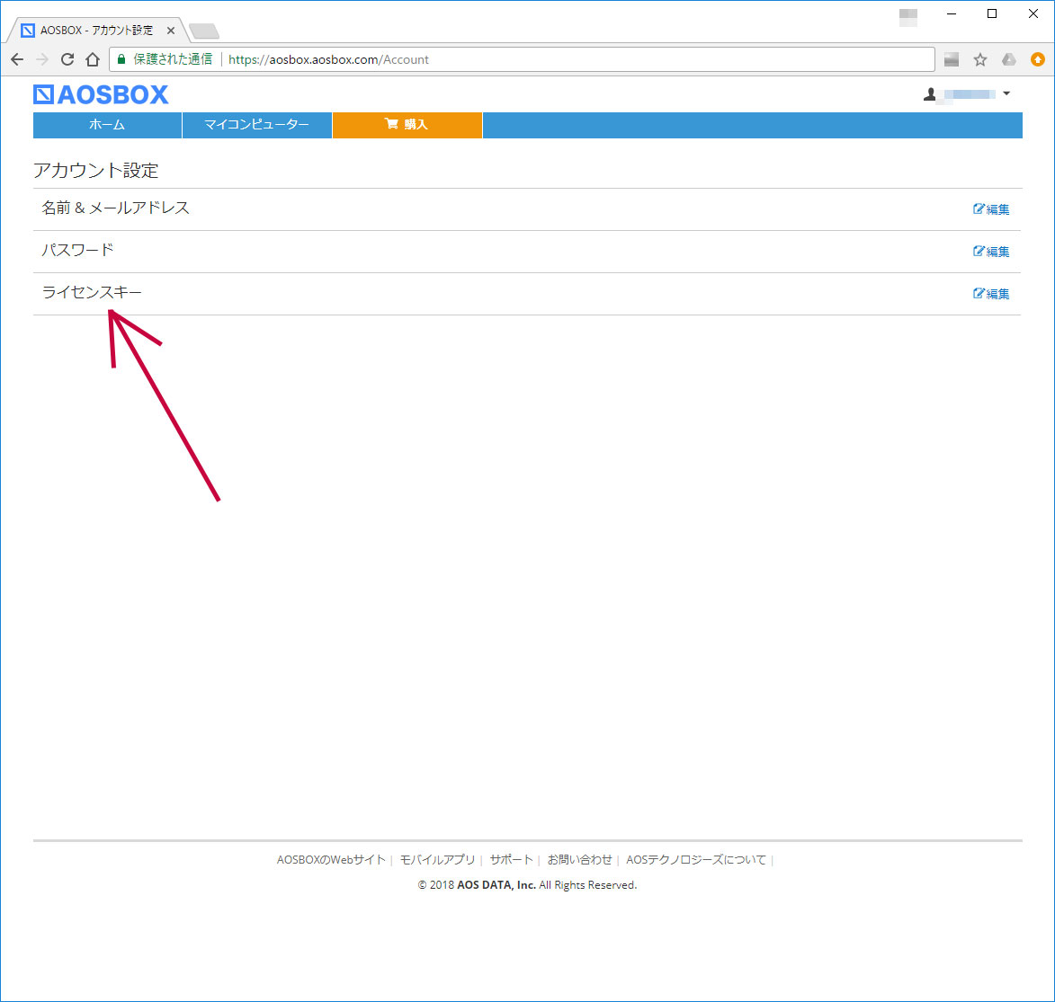Open the ホーム tab
The width and height of the screenshot is (1055, 1002).
tap(108, 125)
